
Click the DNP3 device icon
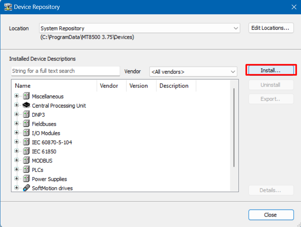click(x=26, y=114)
